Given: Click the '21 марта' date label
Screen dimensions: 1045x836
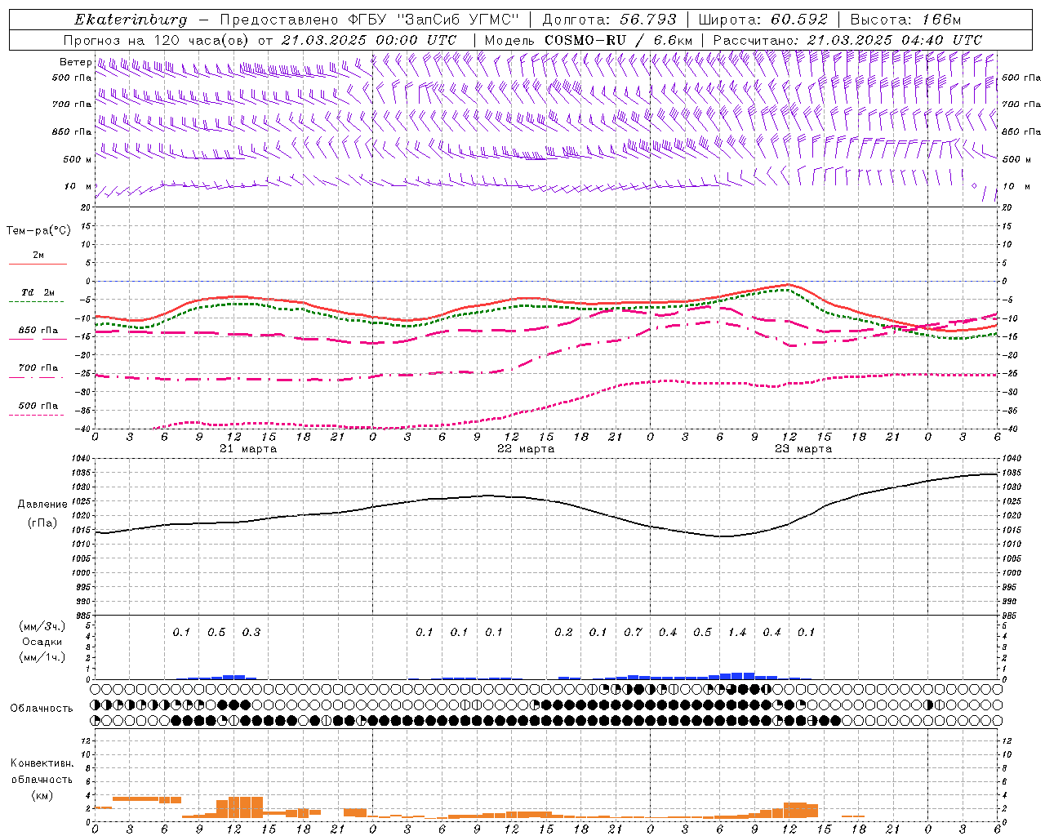Looking at the screenshot, I should (249, 449).
